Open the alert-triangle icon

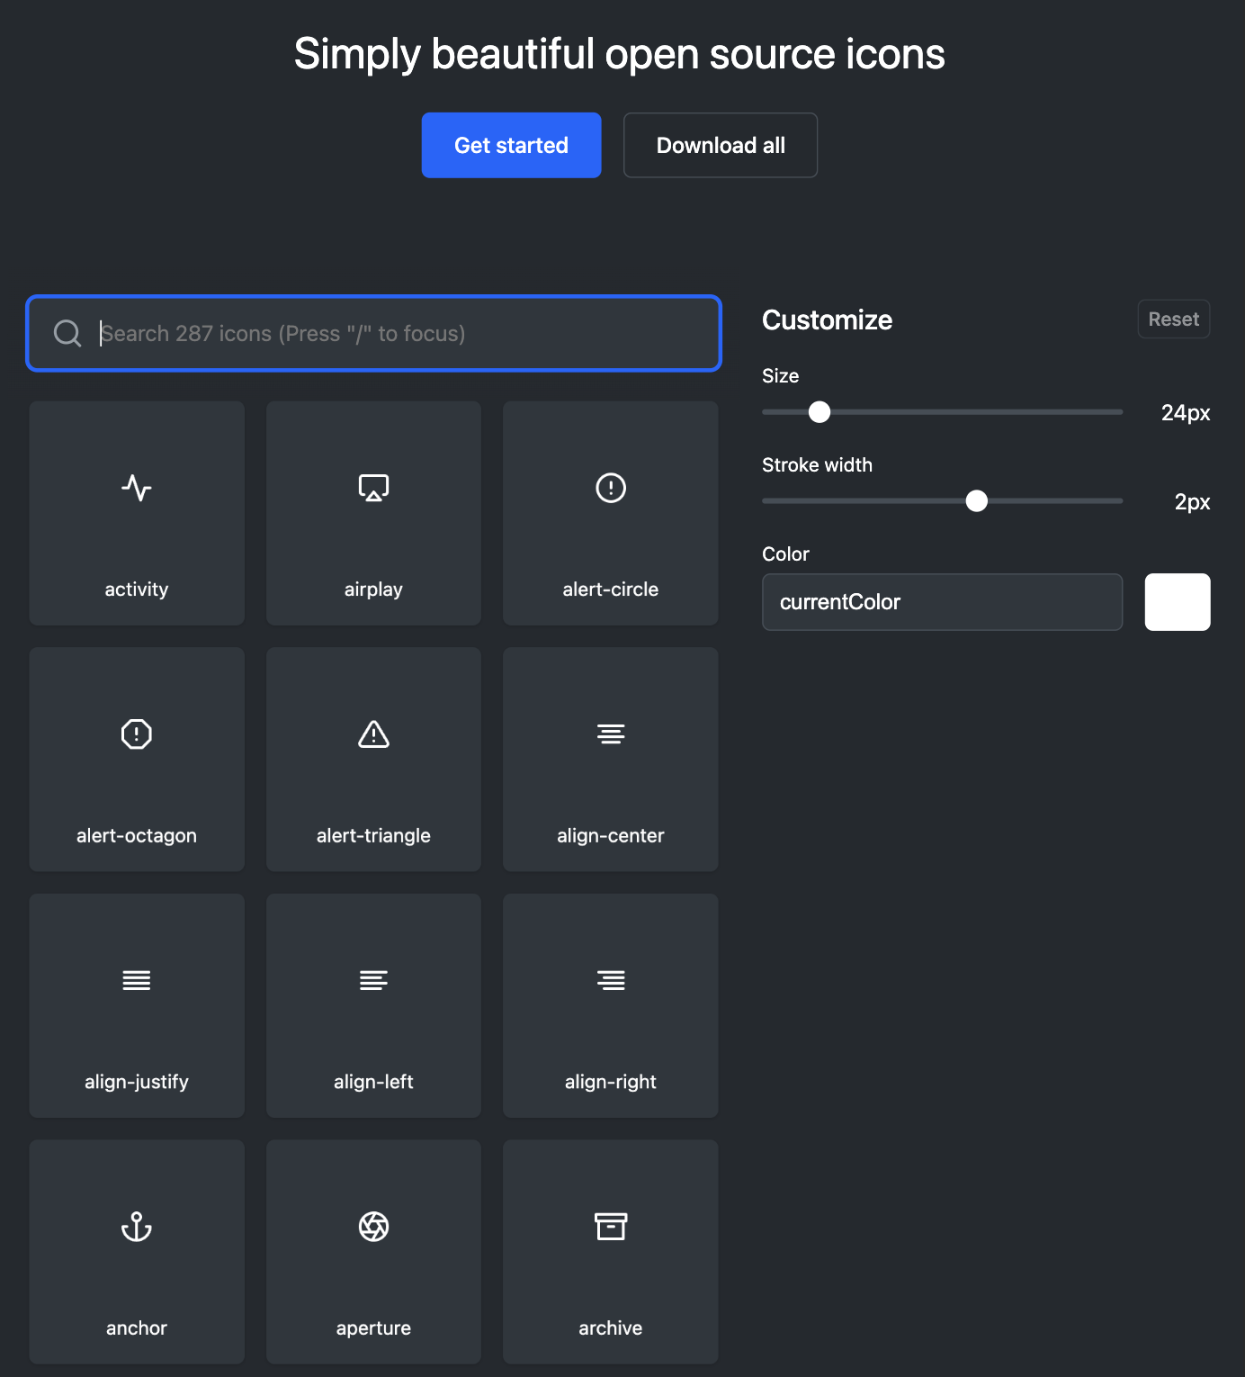(373, 760)
